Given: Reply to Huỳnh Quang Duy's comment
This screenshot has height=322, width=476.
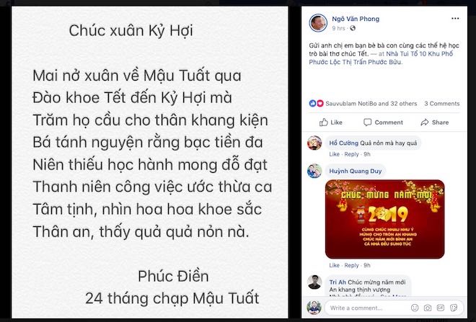Looking at the screenshot, I should coord(351,265).
